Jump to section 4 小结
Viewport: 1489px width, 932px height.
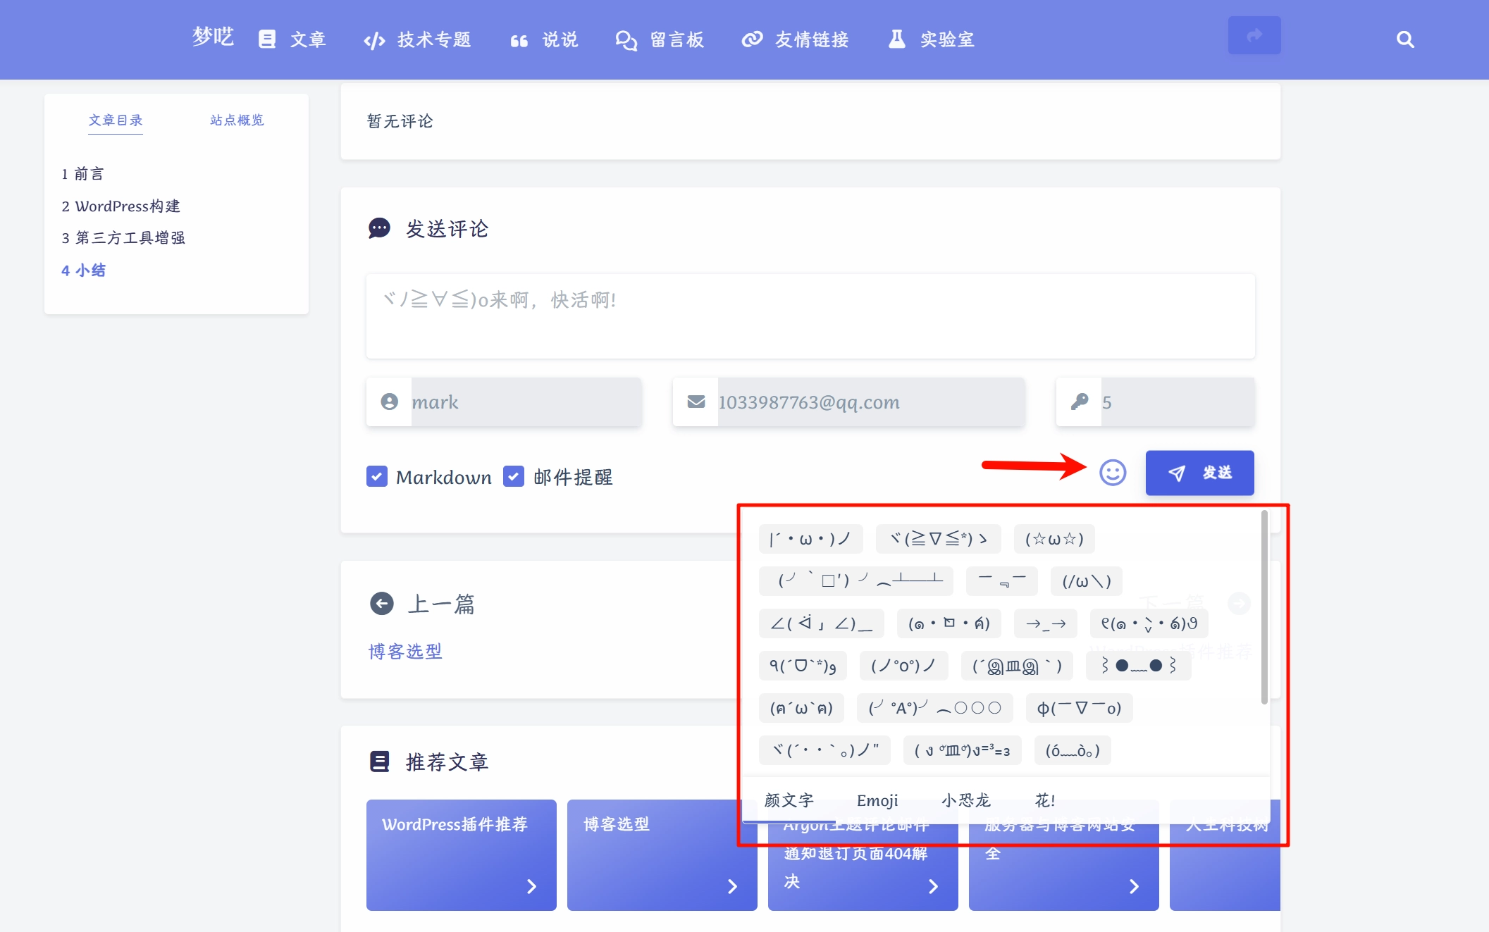coord(83,271)
